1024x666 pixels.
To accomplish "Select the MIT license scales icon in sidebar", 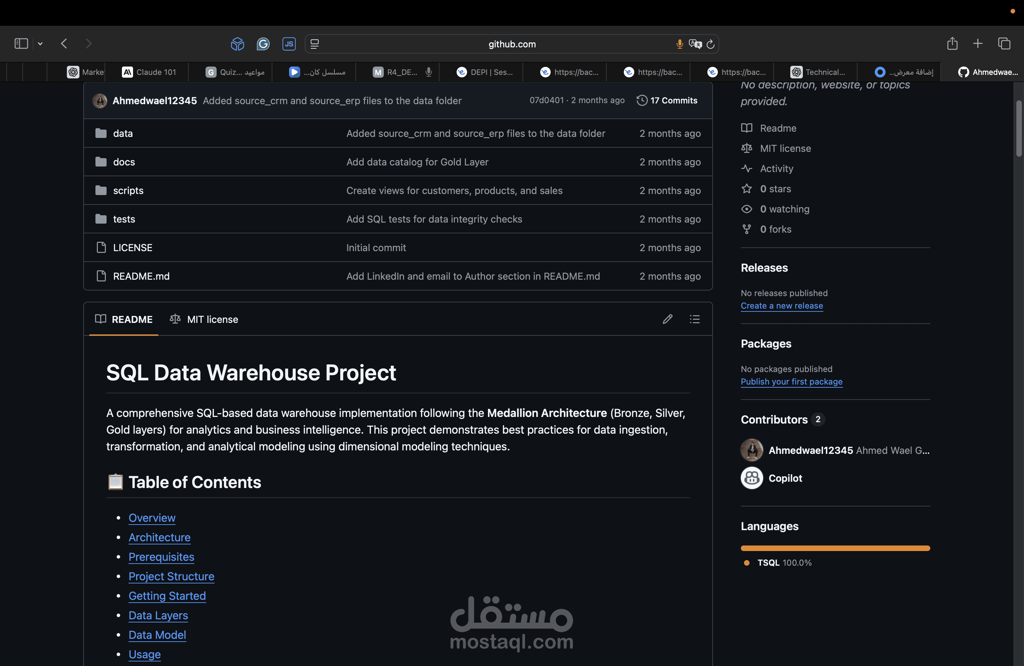I will coord(746,148).
